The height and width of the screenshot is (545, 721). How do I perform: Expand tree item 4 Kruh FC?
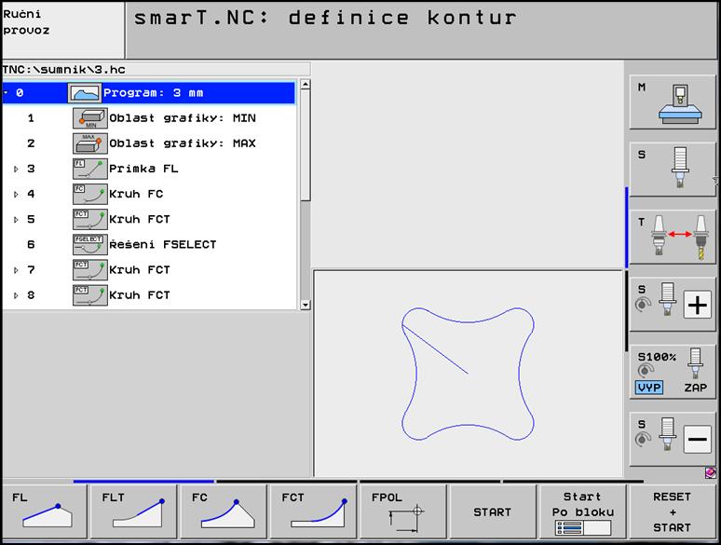16,195
